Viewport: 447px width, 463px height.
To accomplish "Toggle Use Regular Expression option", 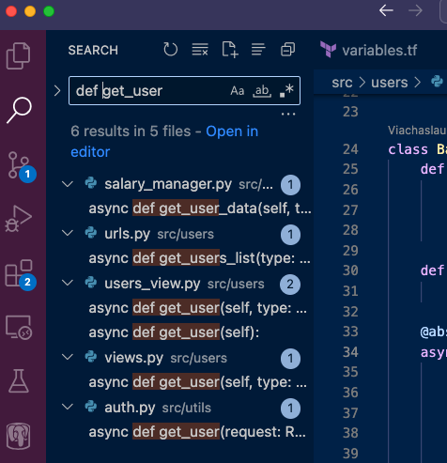I will [286, 90].
